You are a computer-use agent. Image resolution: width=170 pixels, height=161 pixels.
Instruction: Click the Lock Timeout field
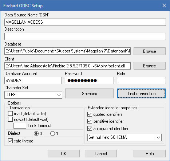pyautogui.click(x=20, y=126)
